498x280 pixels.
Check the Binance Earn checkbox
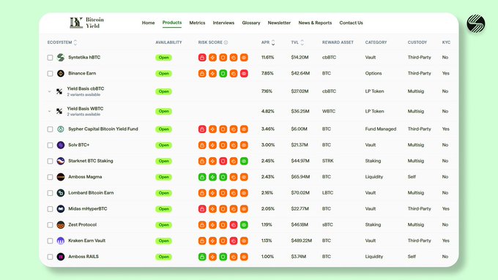pos(51,74)
